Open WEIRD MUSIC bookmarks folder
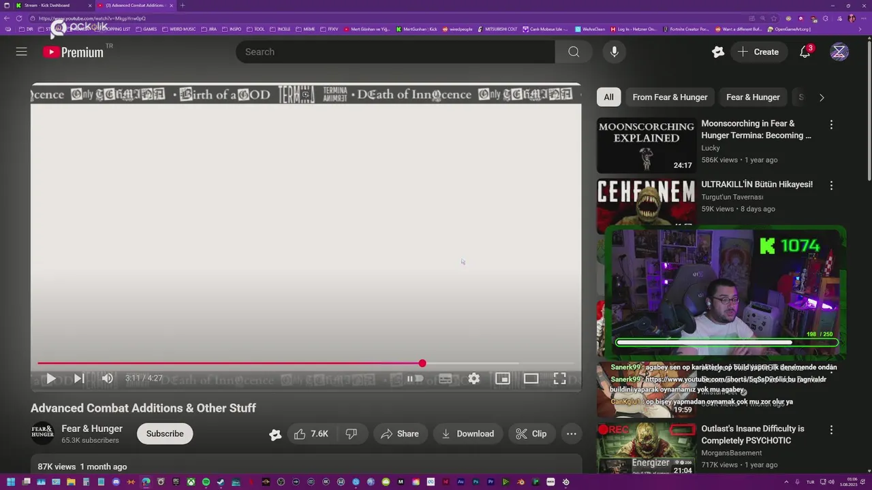This screenshot has height=490, width=872. (x=179, y=29)
